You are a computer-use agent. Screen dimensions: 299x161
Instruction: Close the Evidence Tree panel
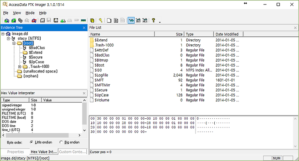84,28
